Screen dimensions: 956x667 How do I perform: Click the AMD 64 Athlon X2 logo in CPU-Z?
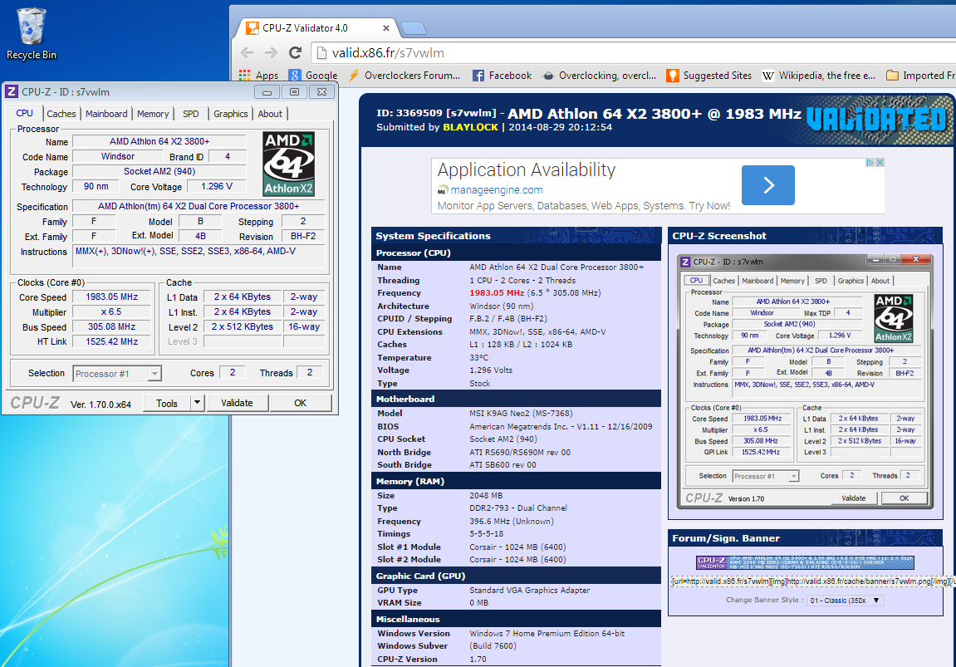point(288,164)
